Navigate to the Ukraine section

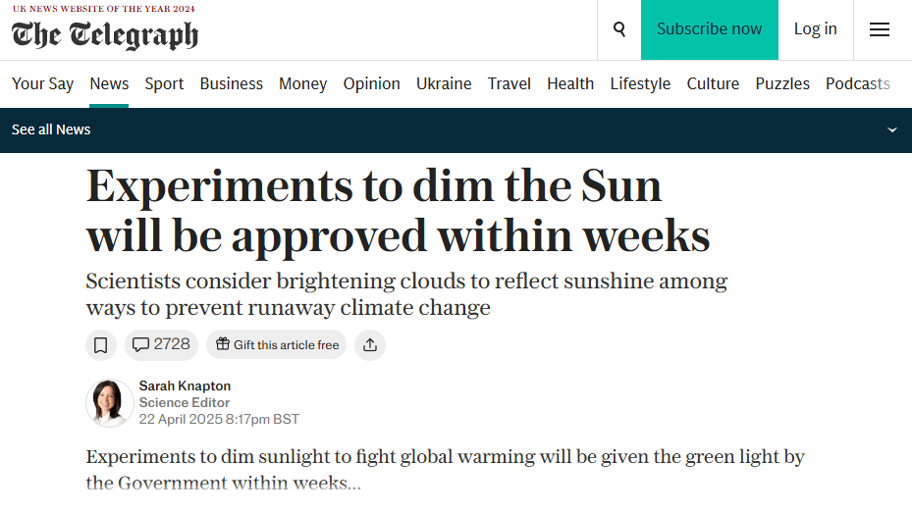pos(444,83)
